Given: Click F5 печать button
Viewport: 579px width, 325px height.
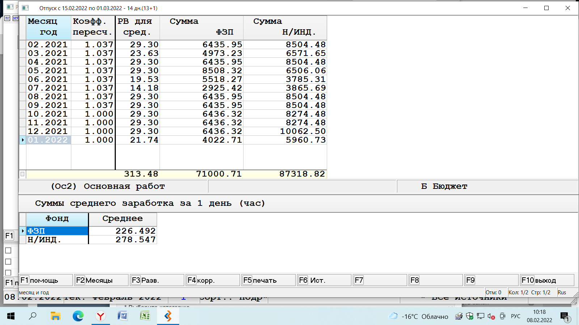Looking at the screenshot, I should (269, 280).
